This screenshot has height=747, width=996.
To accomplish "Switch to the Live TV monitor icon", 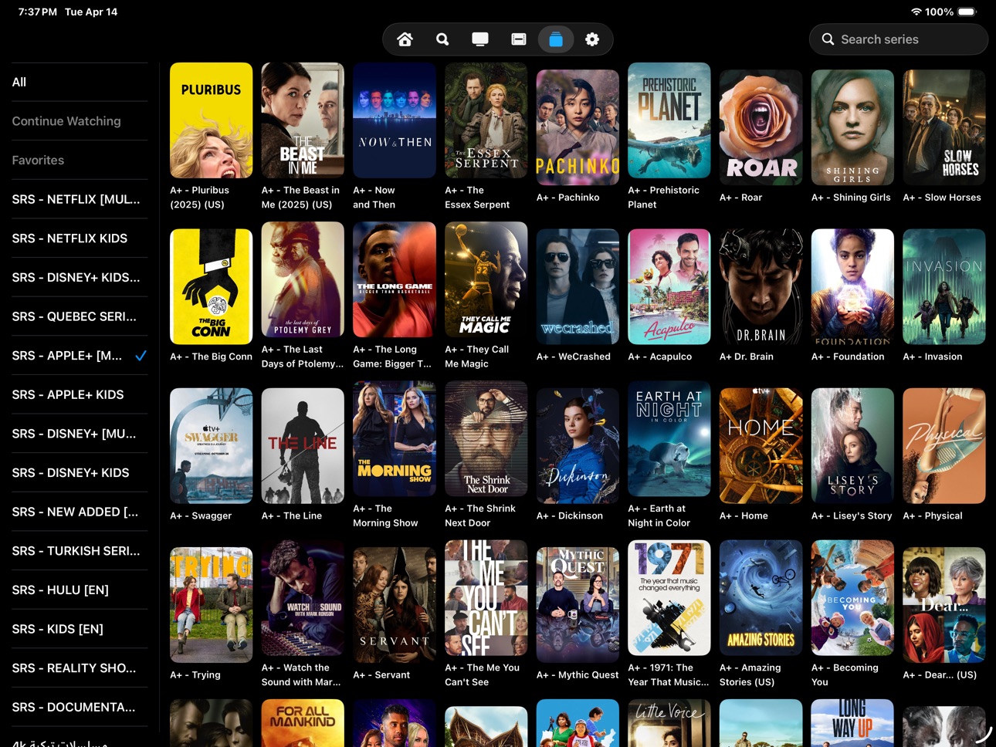I will 480,39.
